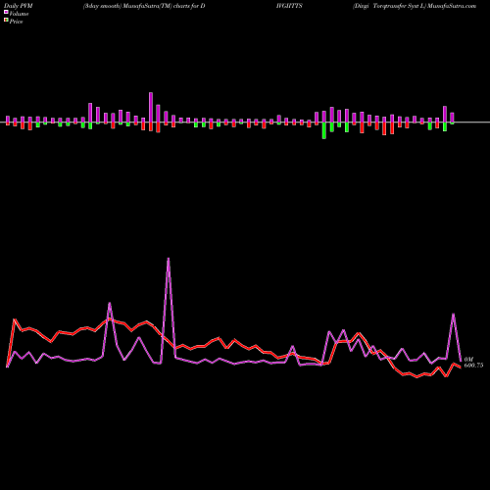This screenshot has height=490, width=490.
Task: Click the '(3day smooth) MunafaSutra(TM)' header text
Action: pos(127,6)
